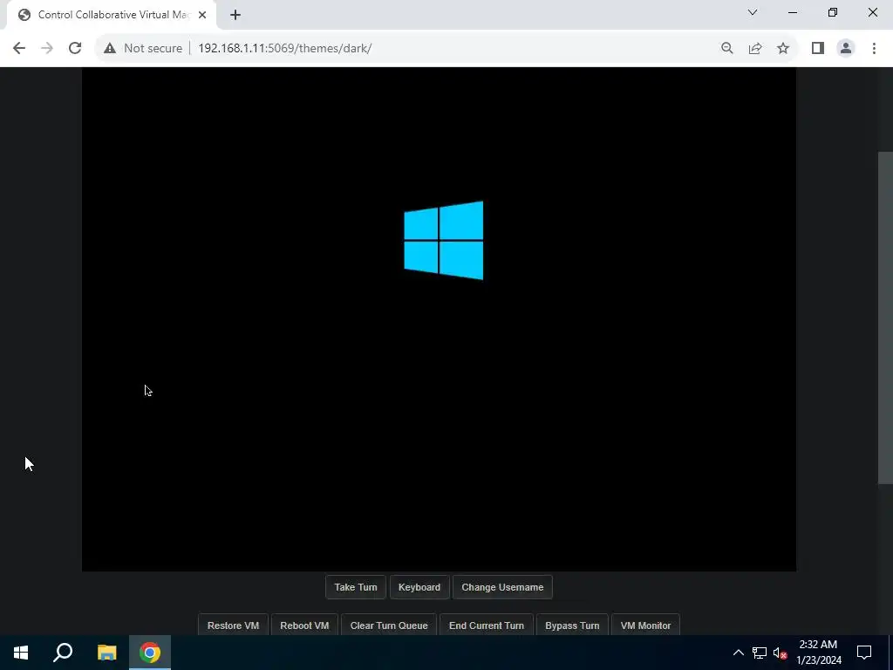The width and height of the screenshot is (893, 670).
Task: Click inside the VM display screen
Action: (440, 319)
